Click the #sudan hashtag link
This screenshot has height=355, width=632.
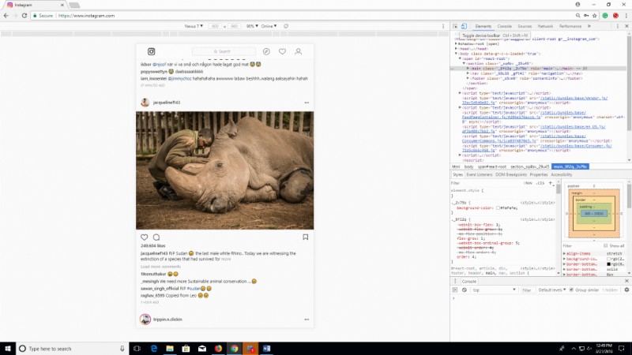pyautogui.click(x=194, y=289)
